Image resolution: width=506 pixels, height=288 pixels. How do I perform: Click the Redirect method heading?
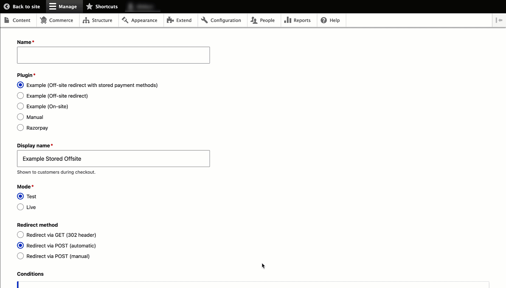(37, 225)
